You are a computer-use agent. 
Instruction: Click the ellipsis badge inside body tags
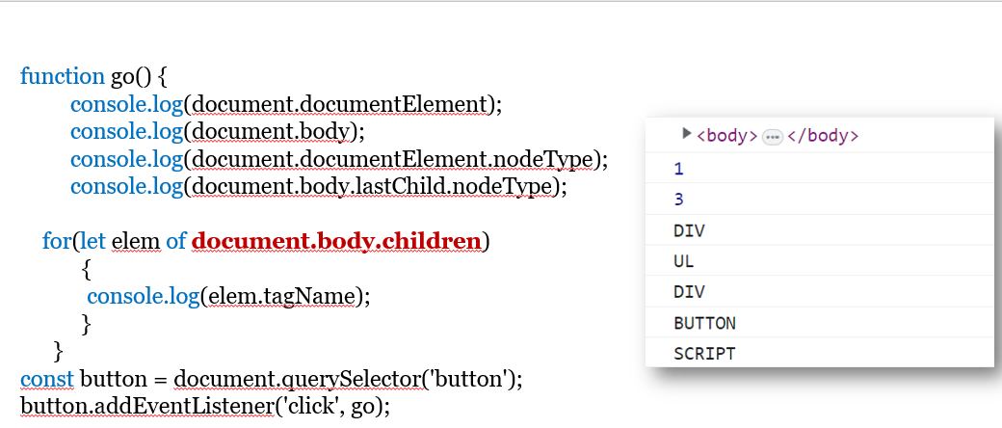pos(772,136)
